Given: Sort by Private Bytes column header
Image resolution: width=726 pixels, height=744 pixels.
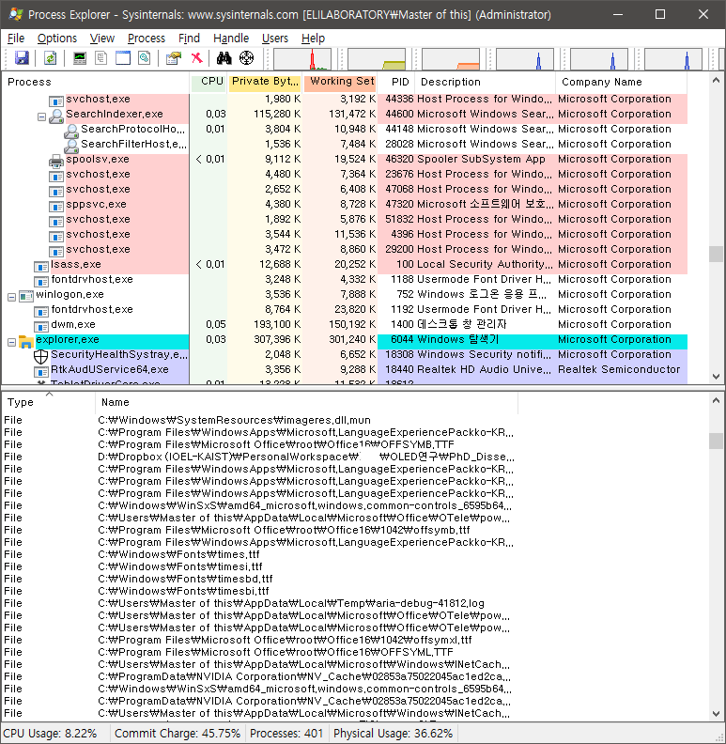Looking at the screenshot, I should [x=265, y=82].
